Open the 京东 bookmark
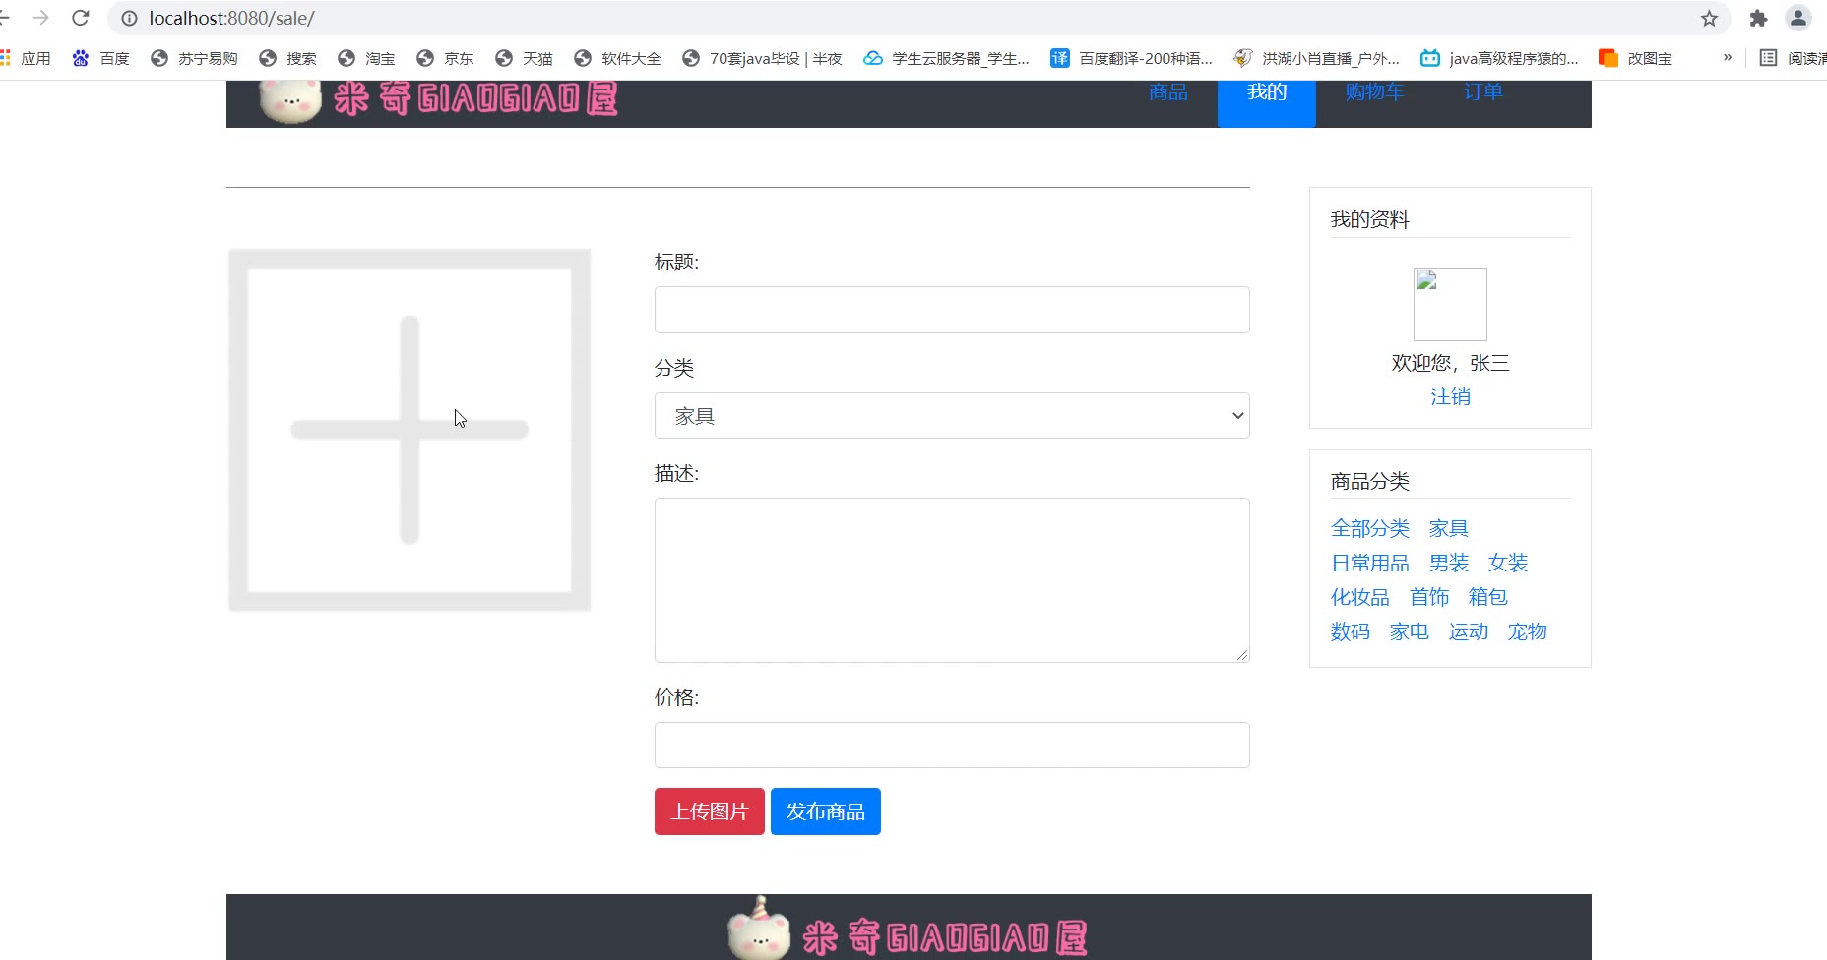 pos(445,58)
